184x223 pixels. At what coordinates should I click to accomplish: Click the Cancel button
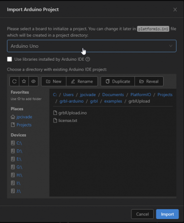point(142,214)
